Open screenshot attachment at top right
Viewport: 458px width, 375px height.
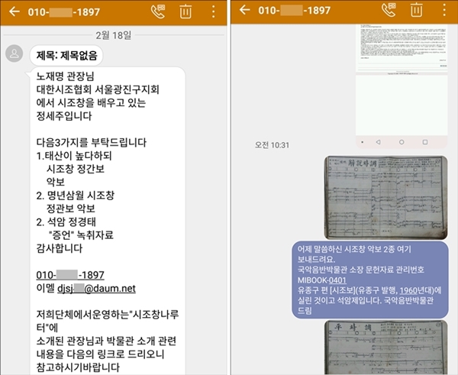[402, 86]
